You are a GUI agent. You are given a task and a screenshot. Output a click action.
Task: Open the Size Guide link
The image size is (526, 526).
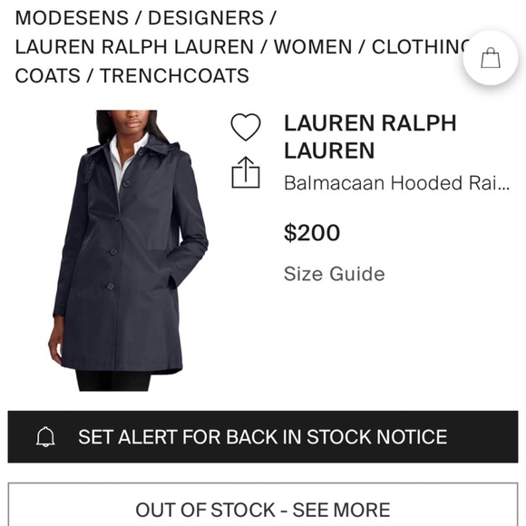334,274
